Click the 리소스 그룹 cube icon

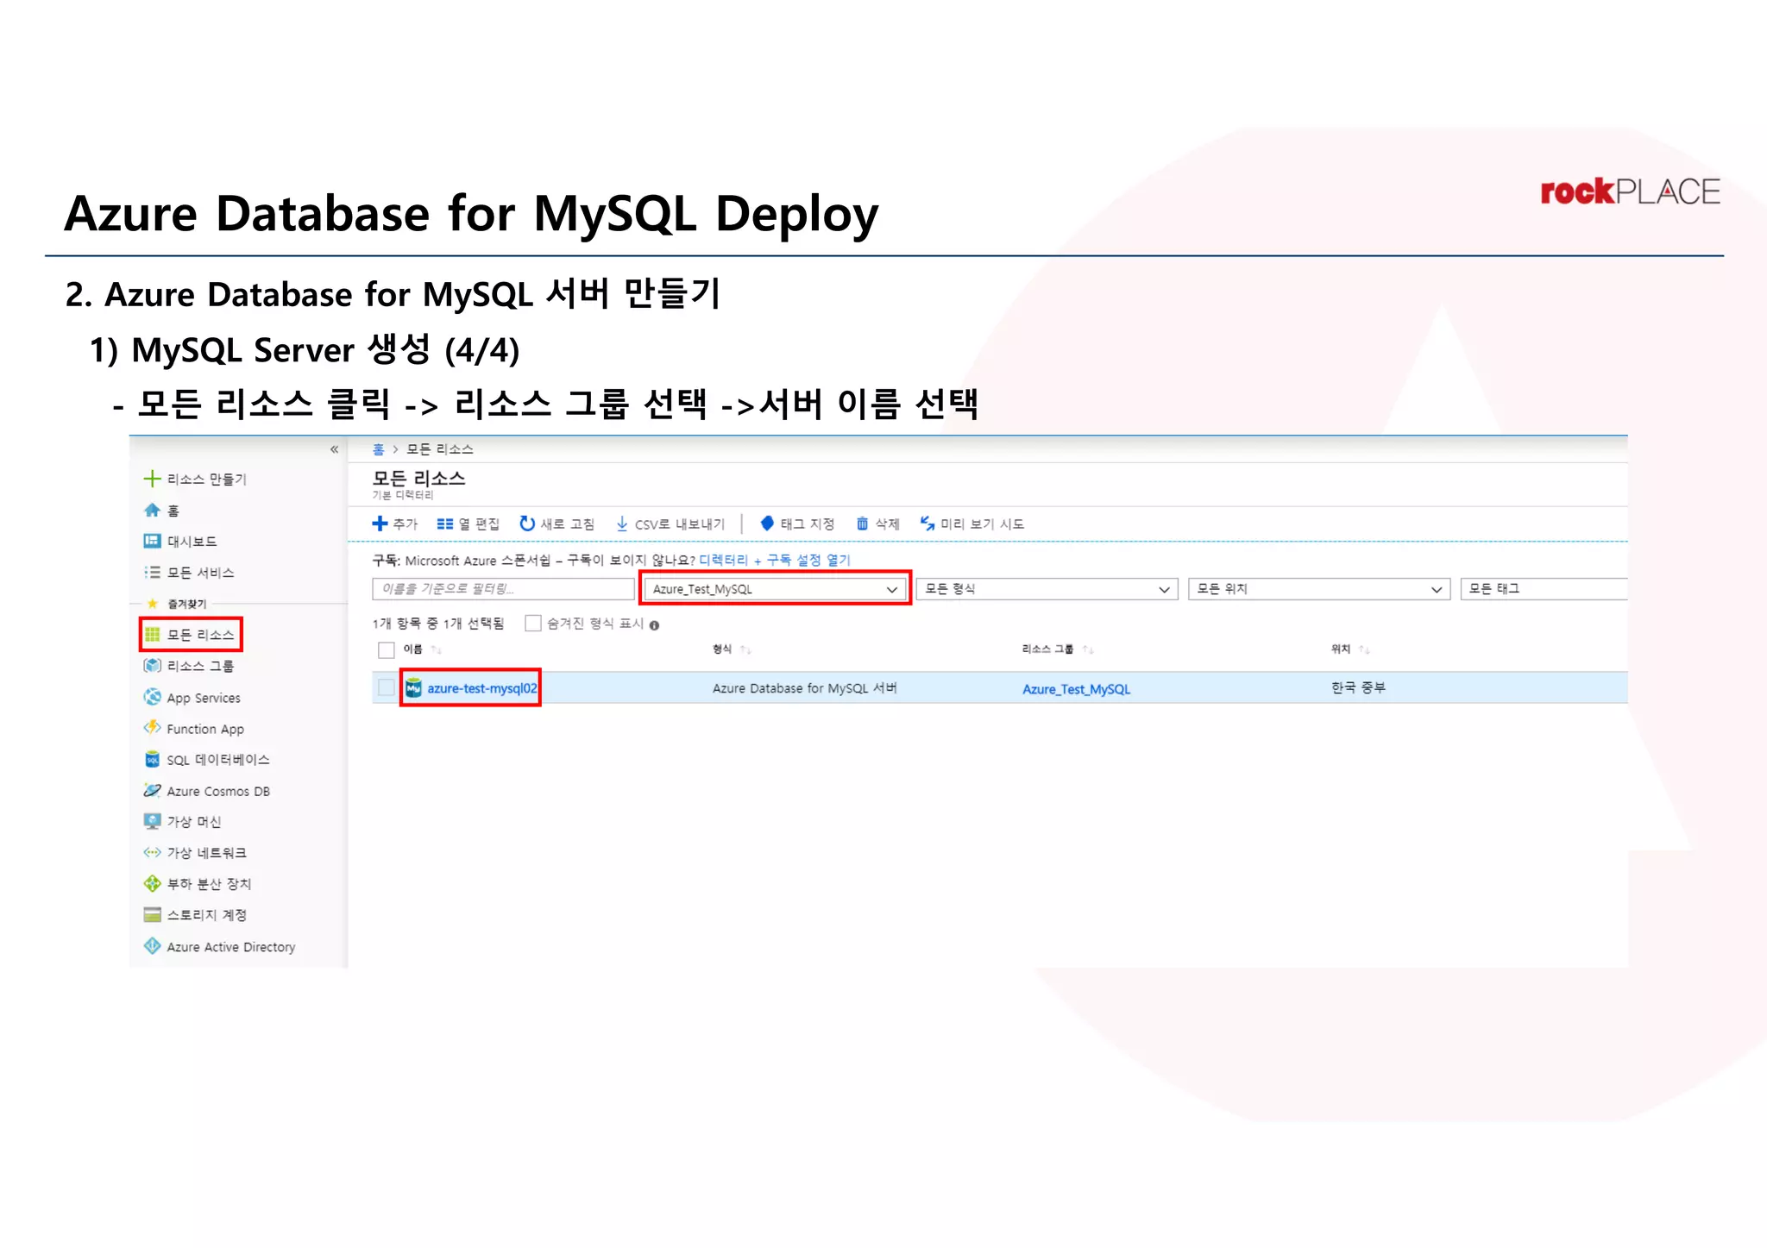click(152, 666)
